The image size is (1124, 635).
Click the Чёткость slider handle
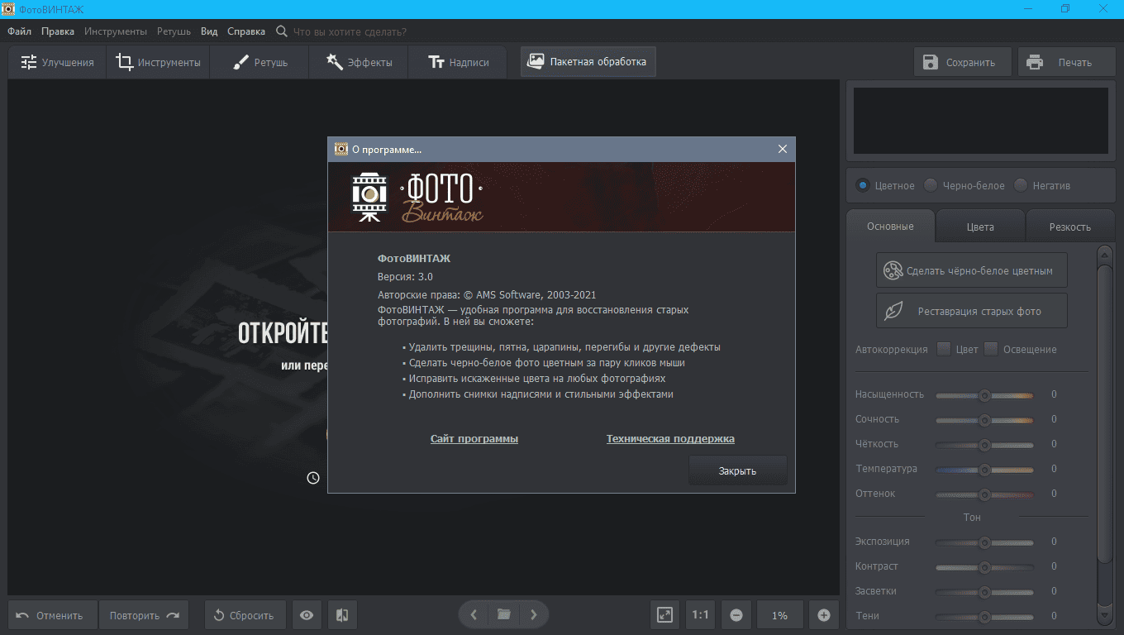tap(984, 445)
